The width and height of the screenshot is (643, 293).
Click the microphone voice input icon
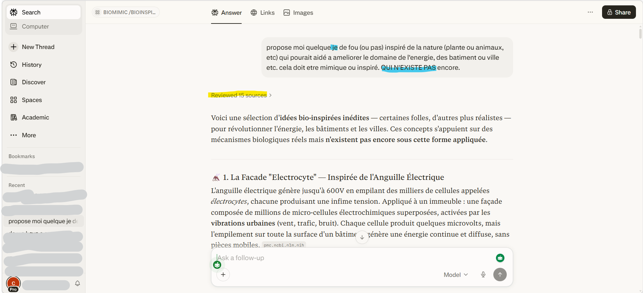(x=483, y=275)
